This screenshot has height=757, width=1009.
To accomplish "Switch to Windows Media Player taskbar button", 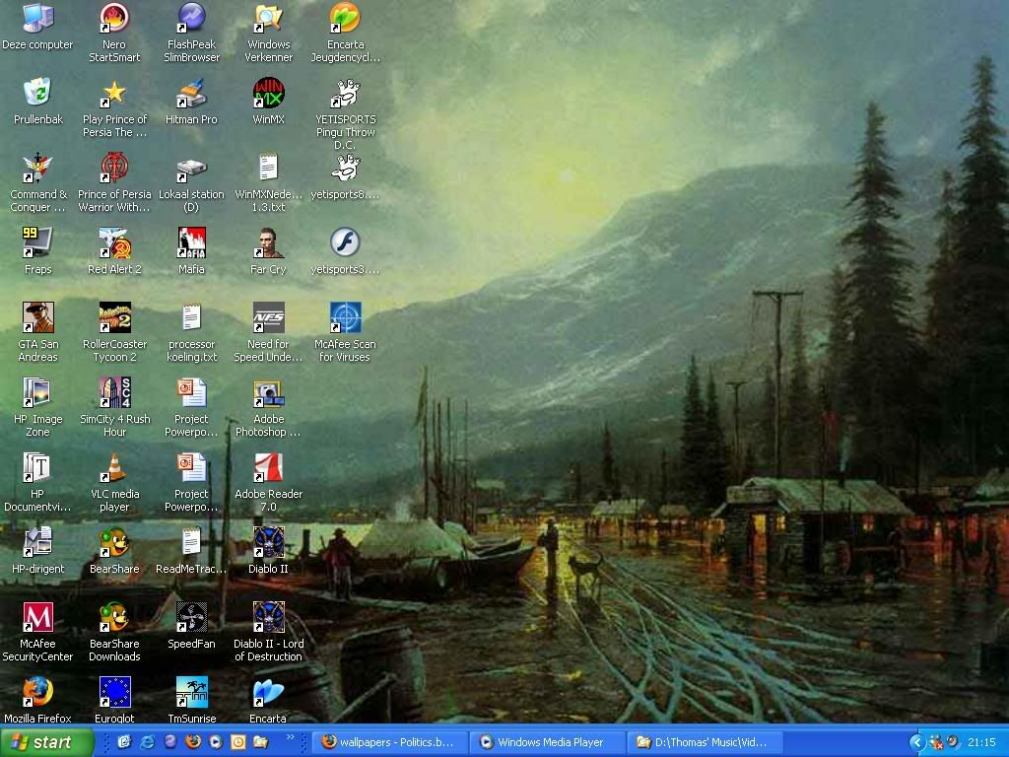I will 548,742.
